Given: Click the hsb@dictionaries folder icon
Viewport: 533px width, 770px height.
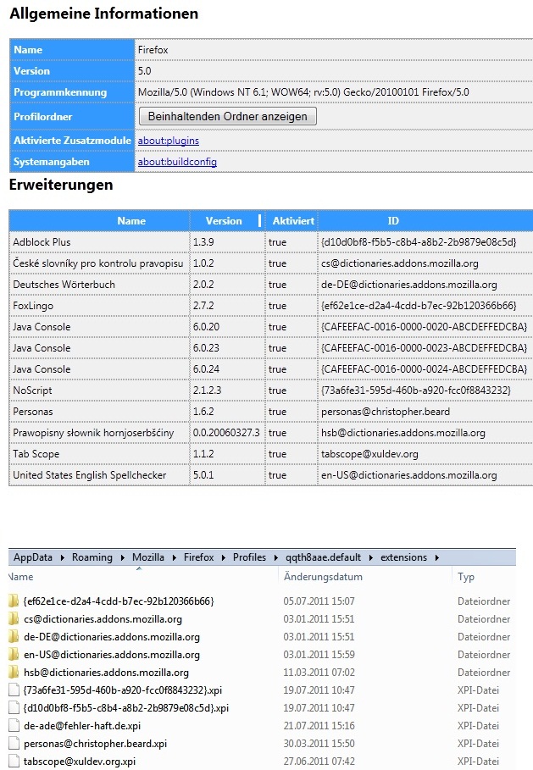Looking at the screenshot, I should coord(14,672).
